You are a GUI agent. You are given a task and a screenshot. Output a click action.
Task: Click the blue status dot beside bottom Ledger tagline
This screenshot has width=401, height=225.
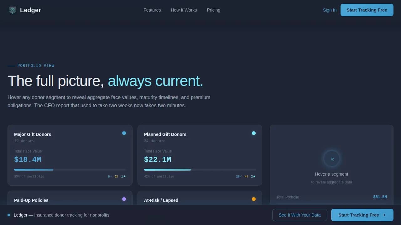[x=9, y=215]
